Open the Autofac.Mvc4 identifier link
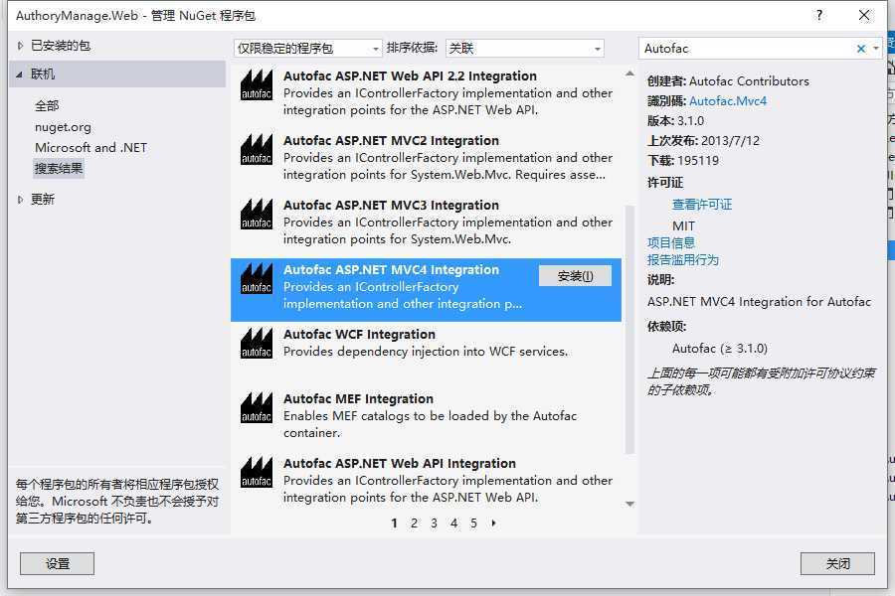Viewport: 895px width, 596px height. point(728,101)
